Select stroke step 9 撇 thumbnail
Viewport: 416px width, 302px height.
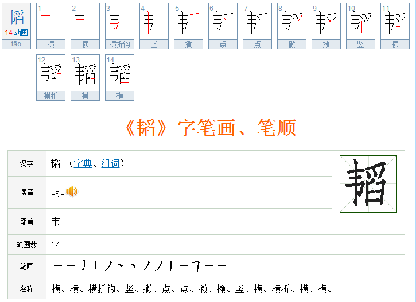[326, 26]
